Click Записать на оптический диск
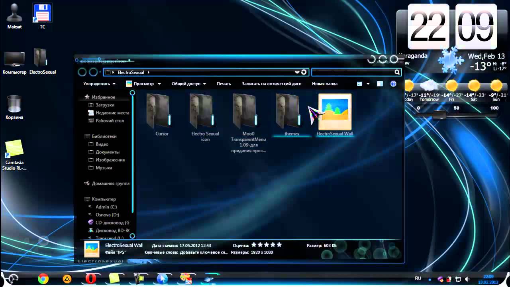510x287 pixels. pyautogui.click(x=271, y=84)
